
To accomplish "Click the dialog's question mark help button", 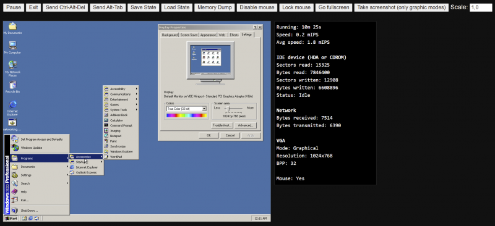I will click(255, 27).
